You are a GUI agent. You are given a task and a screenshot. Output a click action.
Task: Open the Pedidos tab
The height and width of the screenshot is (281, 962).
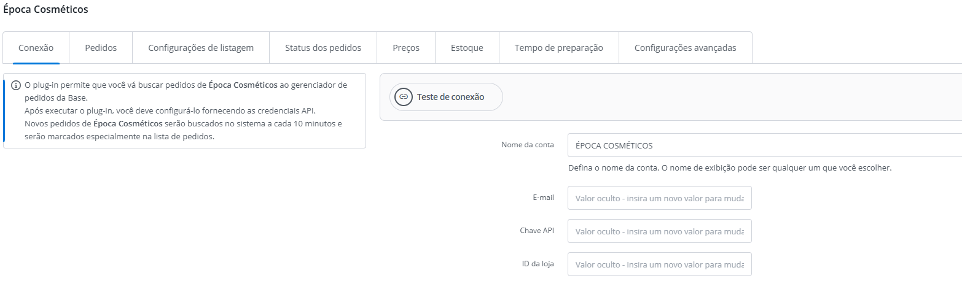(x=101, y=48)
